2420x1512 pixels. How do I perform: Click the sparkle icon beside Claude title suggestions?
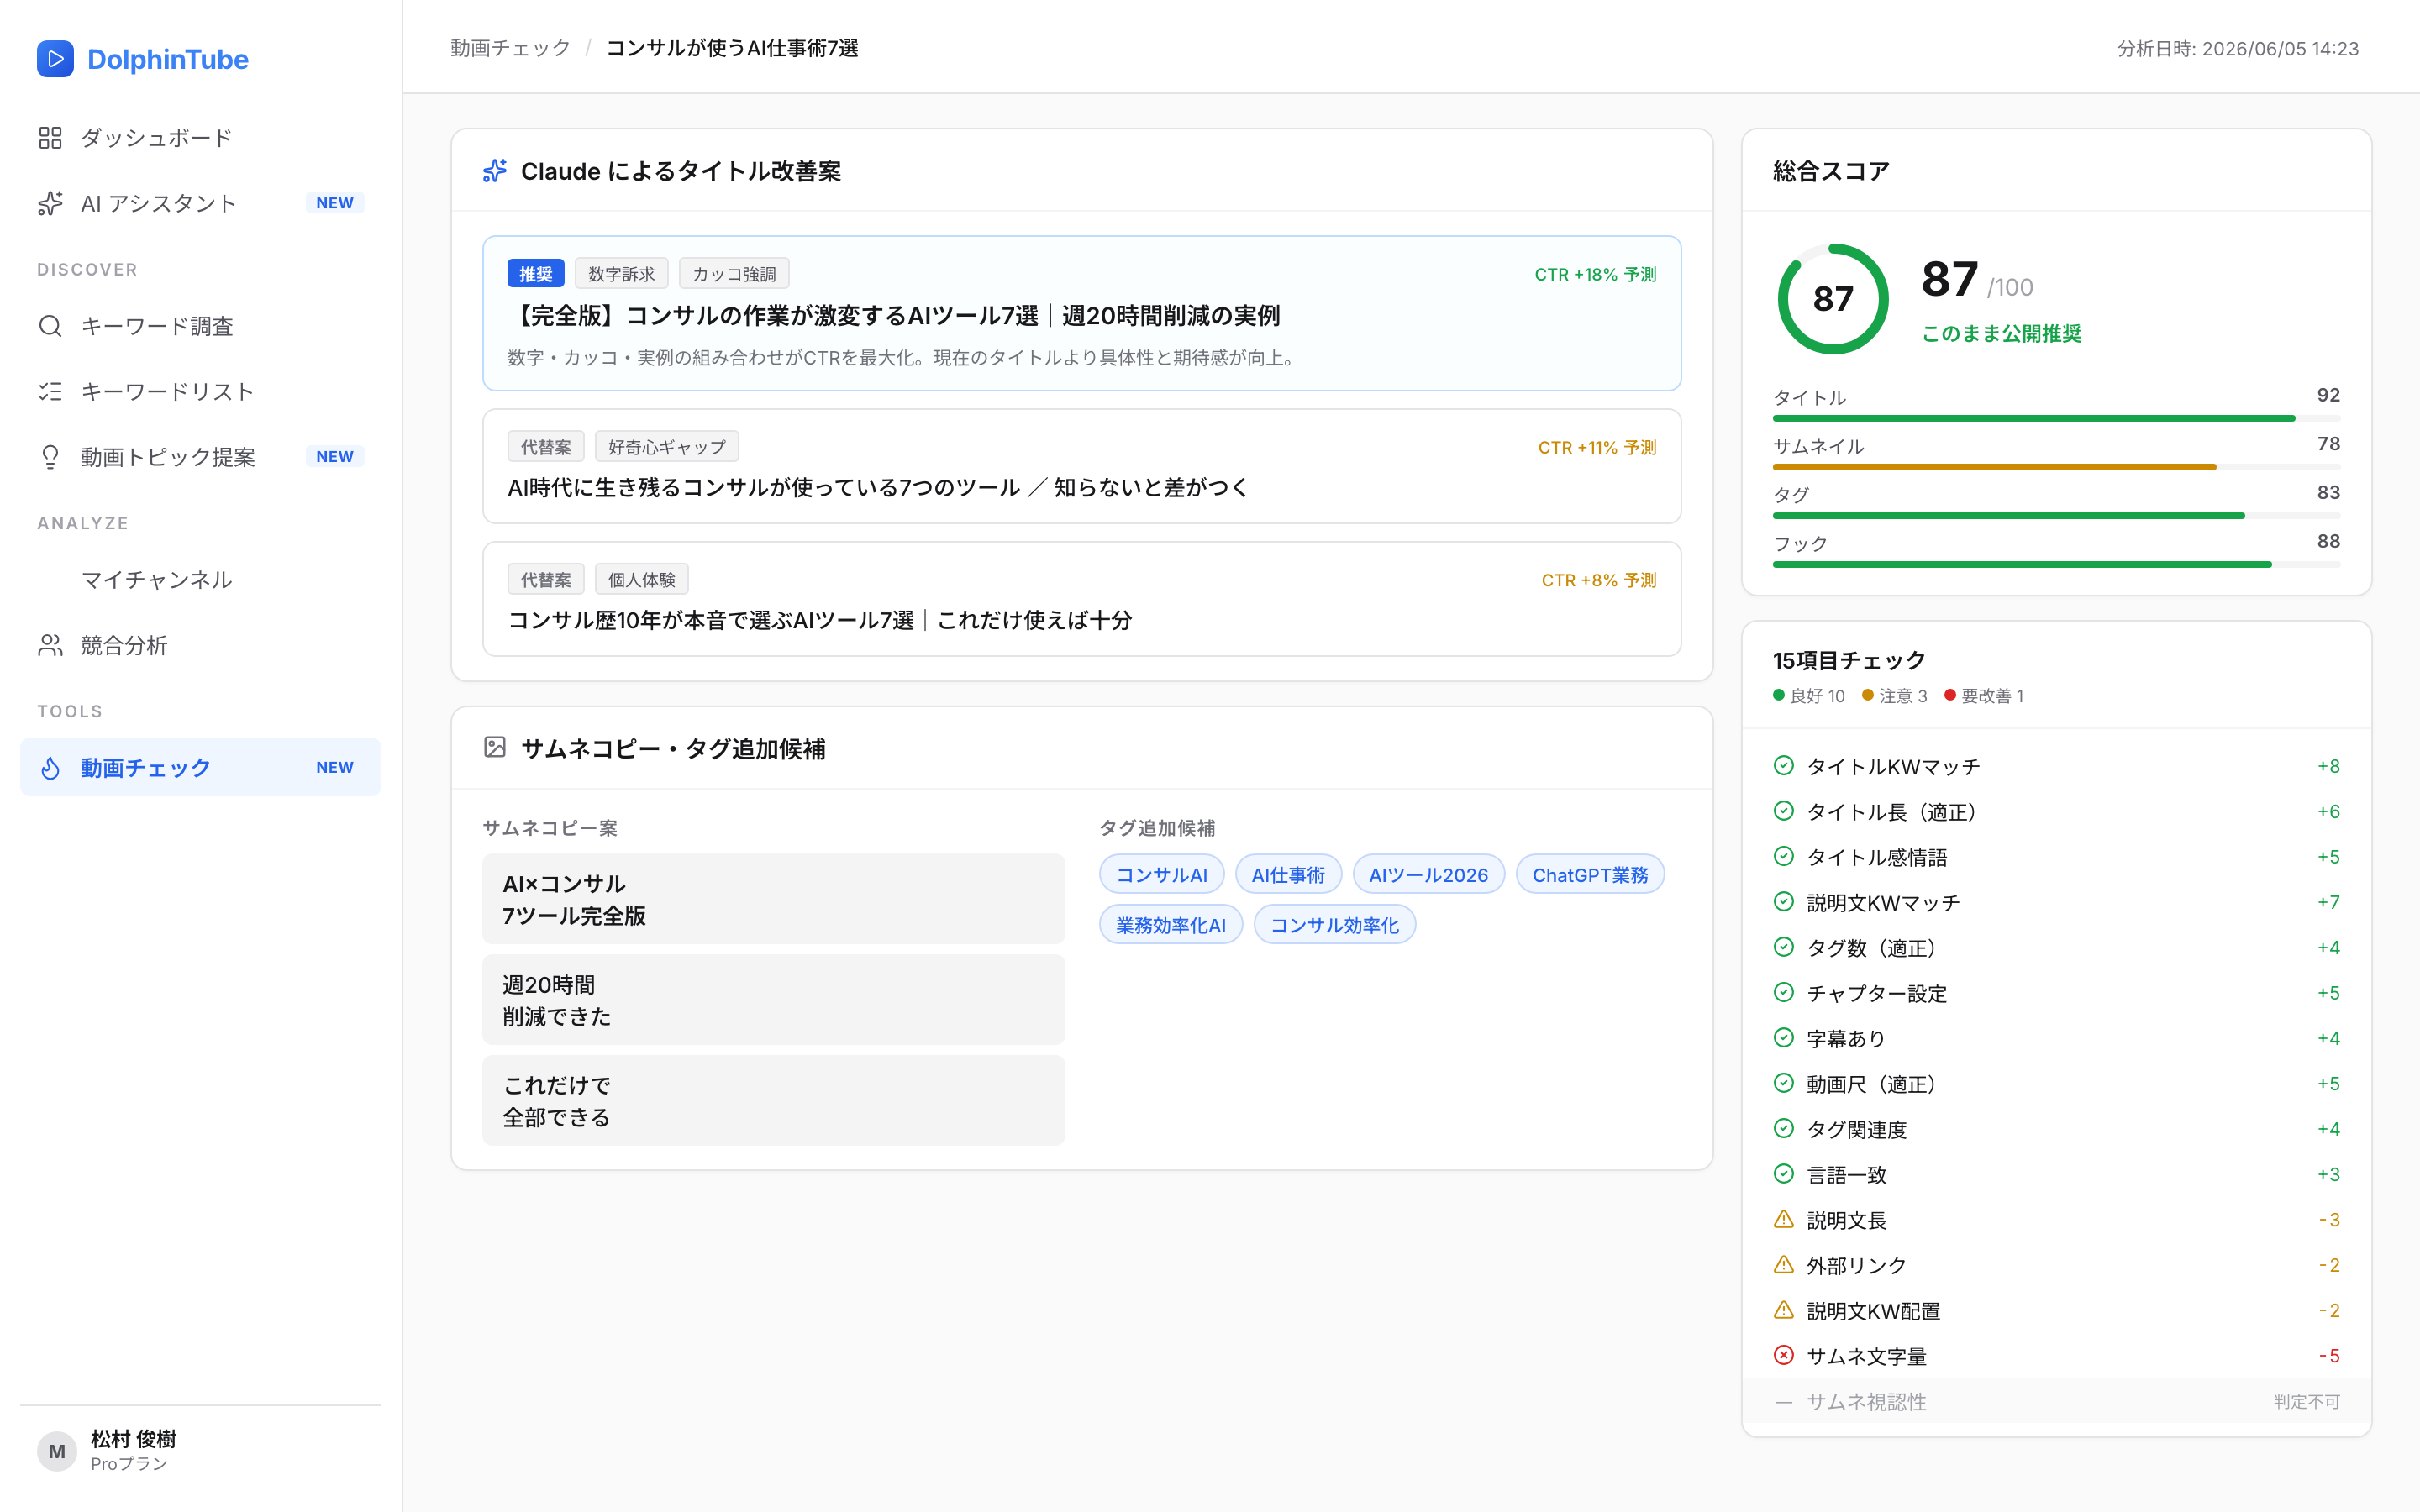click(495, 171)
